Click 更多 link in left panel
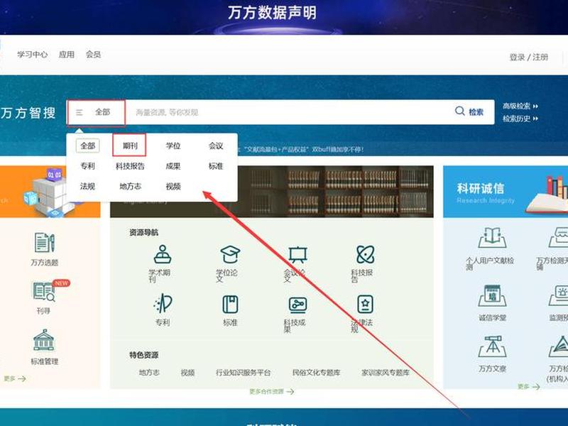The image size is (568, 426). [15, 378]
